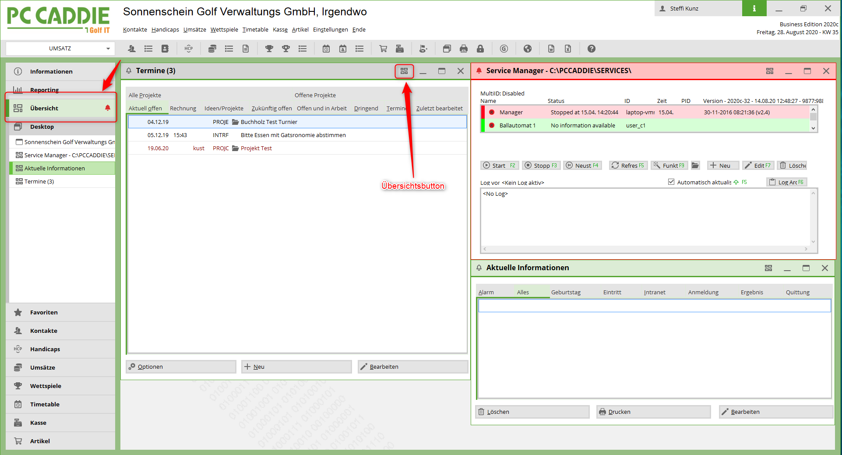Image resolution: width=842 pixels, height=455 pixels.
Task: Open the Einstellungen menu
Action: pyautogui.click(x=331, y=30)
